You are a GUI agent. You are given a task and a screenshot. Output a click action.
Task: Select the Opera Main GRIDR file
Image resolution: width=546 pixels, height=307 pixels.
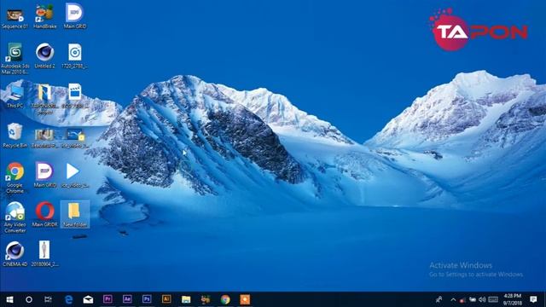pyautogui.click(x=44, y=214)
